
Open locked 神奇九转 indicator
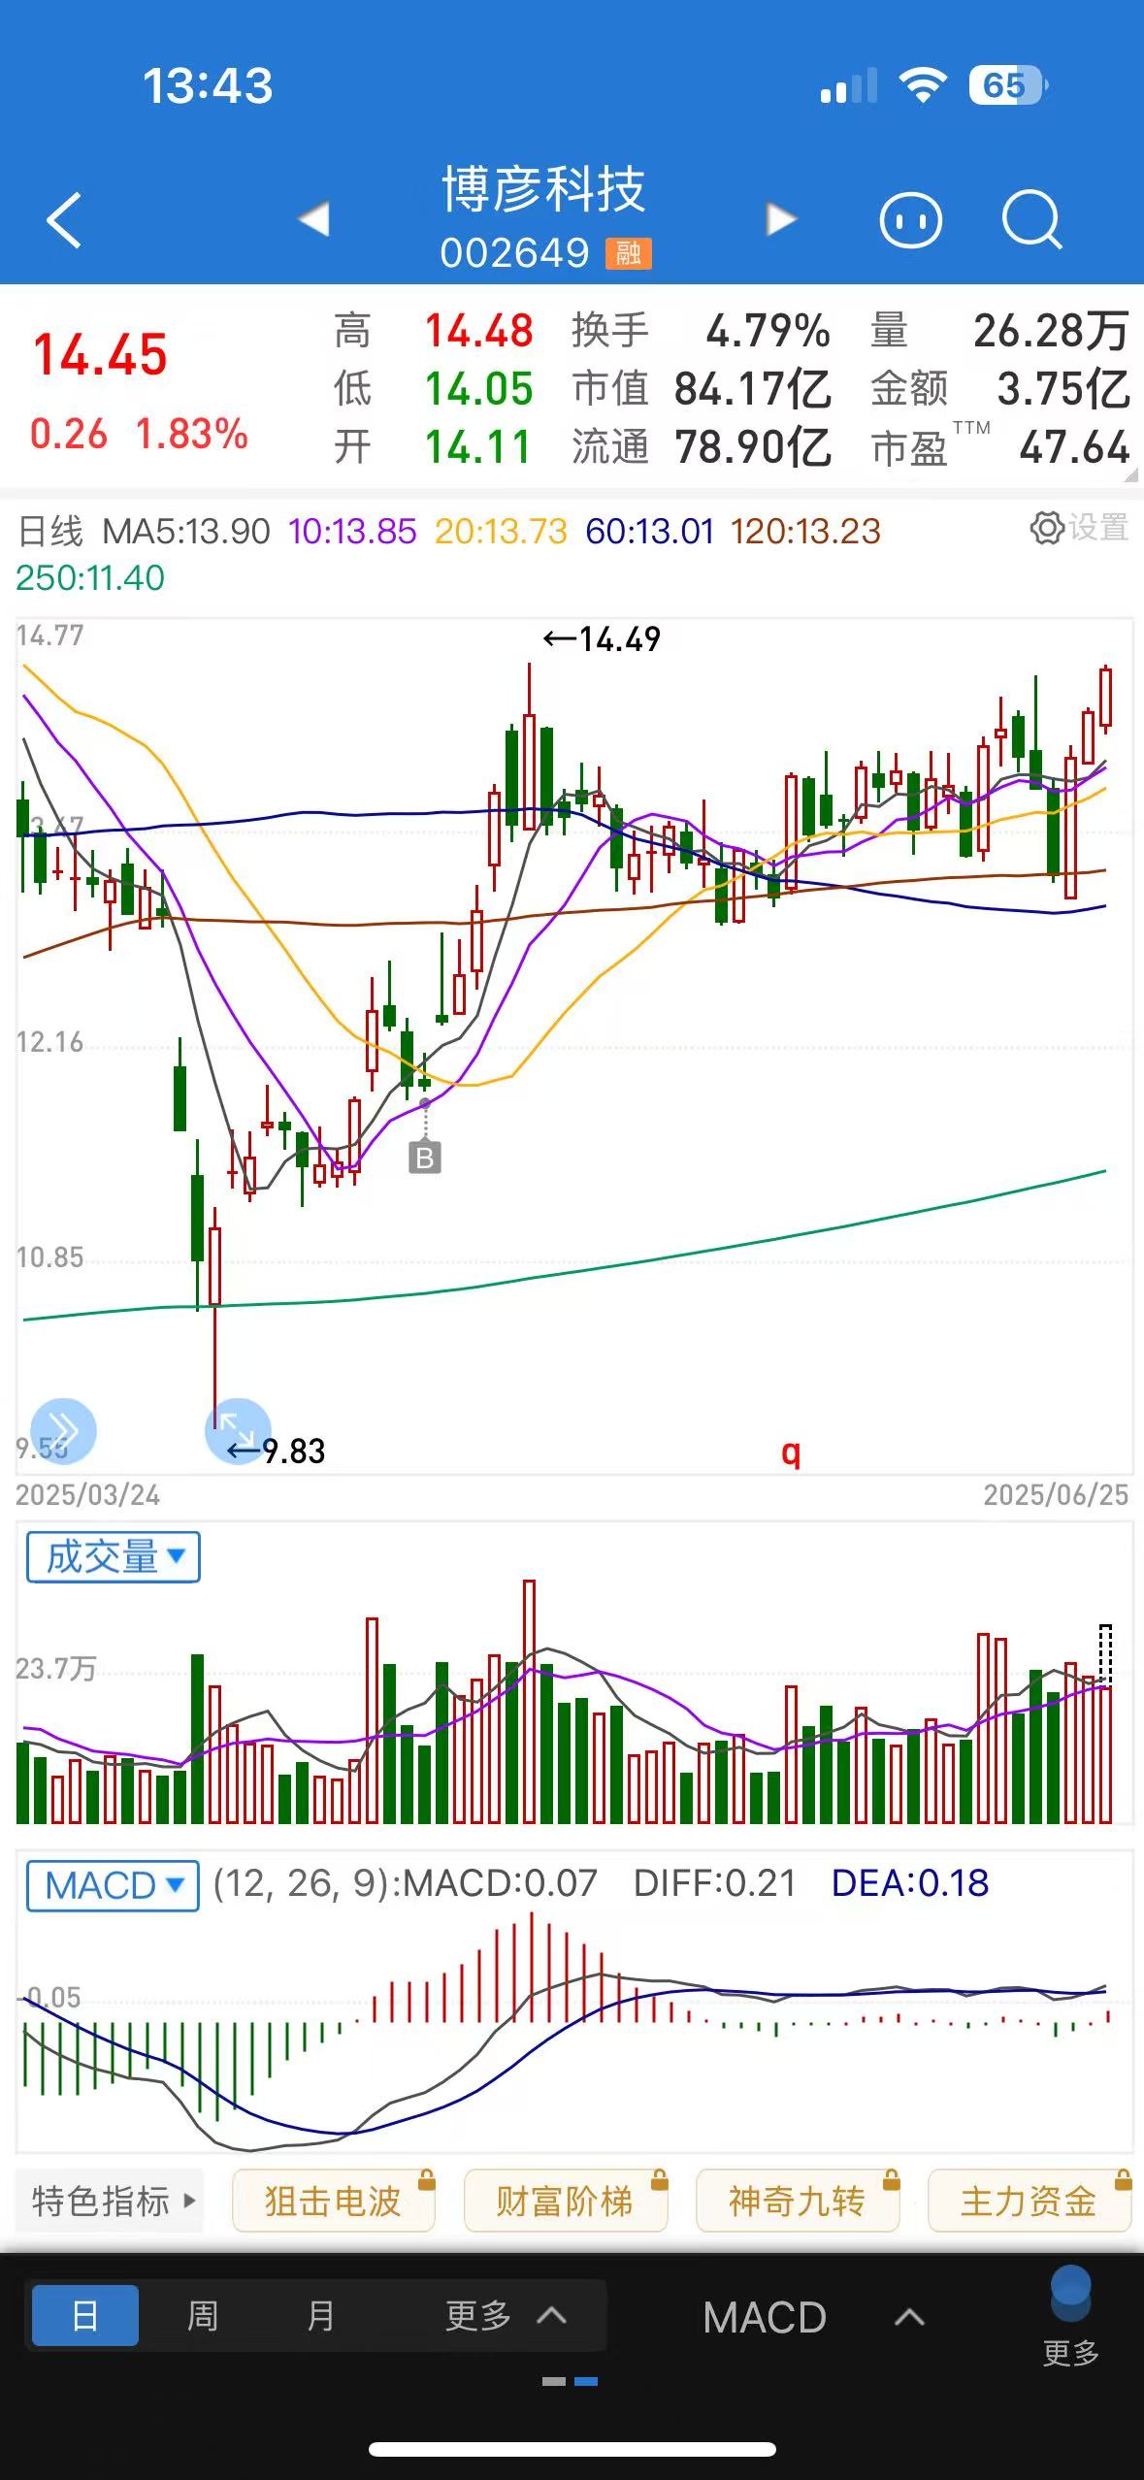797,2202
